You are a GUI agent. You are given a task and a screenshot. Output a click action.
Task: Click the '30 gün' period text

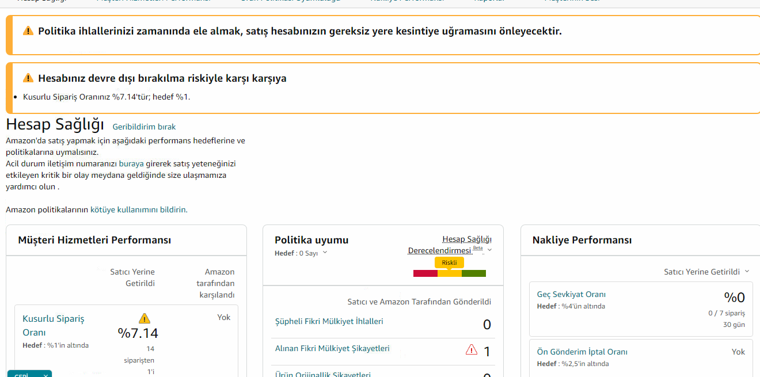734,325
